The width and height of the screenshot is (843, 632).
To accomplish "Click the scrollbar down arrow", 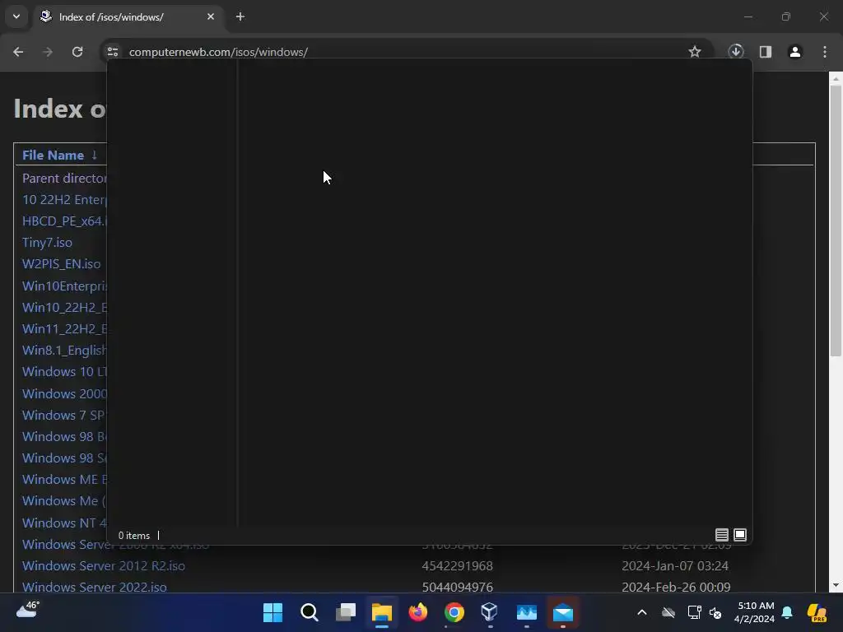I will (x=835, y=585).
